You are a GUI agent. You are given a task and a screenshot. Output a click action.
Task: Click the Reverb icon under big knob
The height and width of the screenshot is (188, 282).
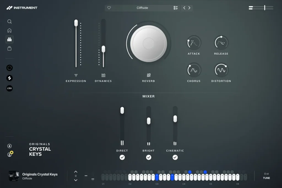(148, 75)
